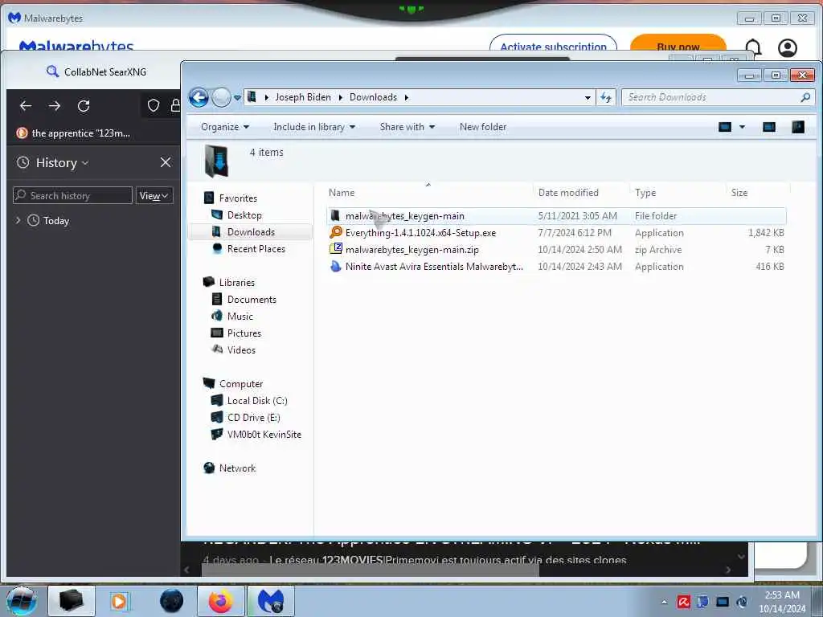Image resolution: width=823 pixels, height=617 pixels.
Task: Open the Organize menu
Action: [x=225, y=127]
